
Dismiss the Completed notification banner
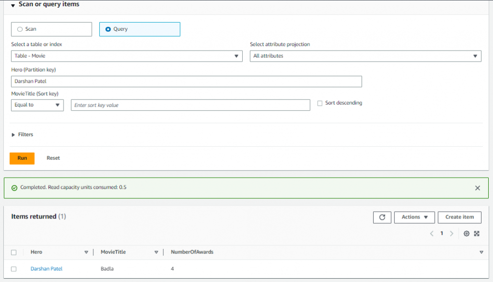477,188
